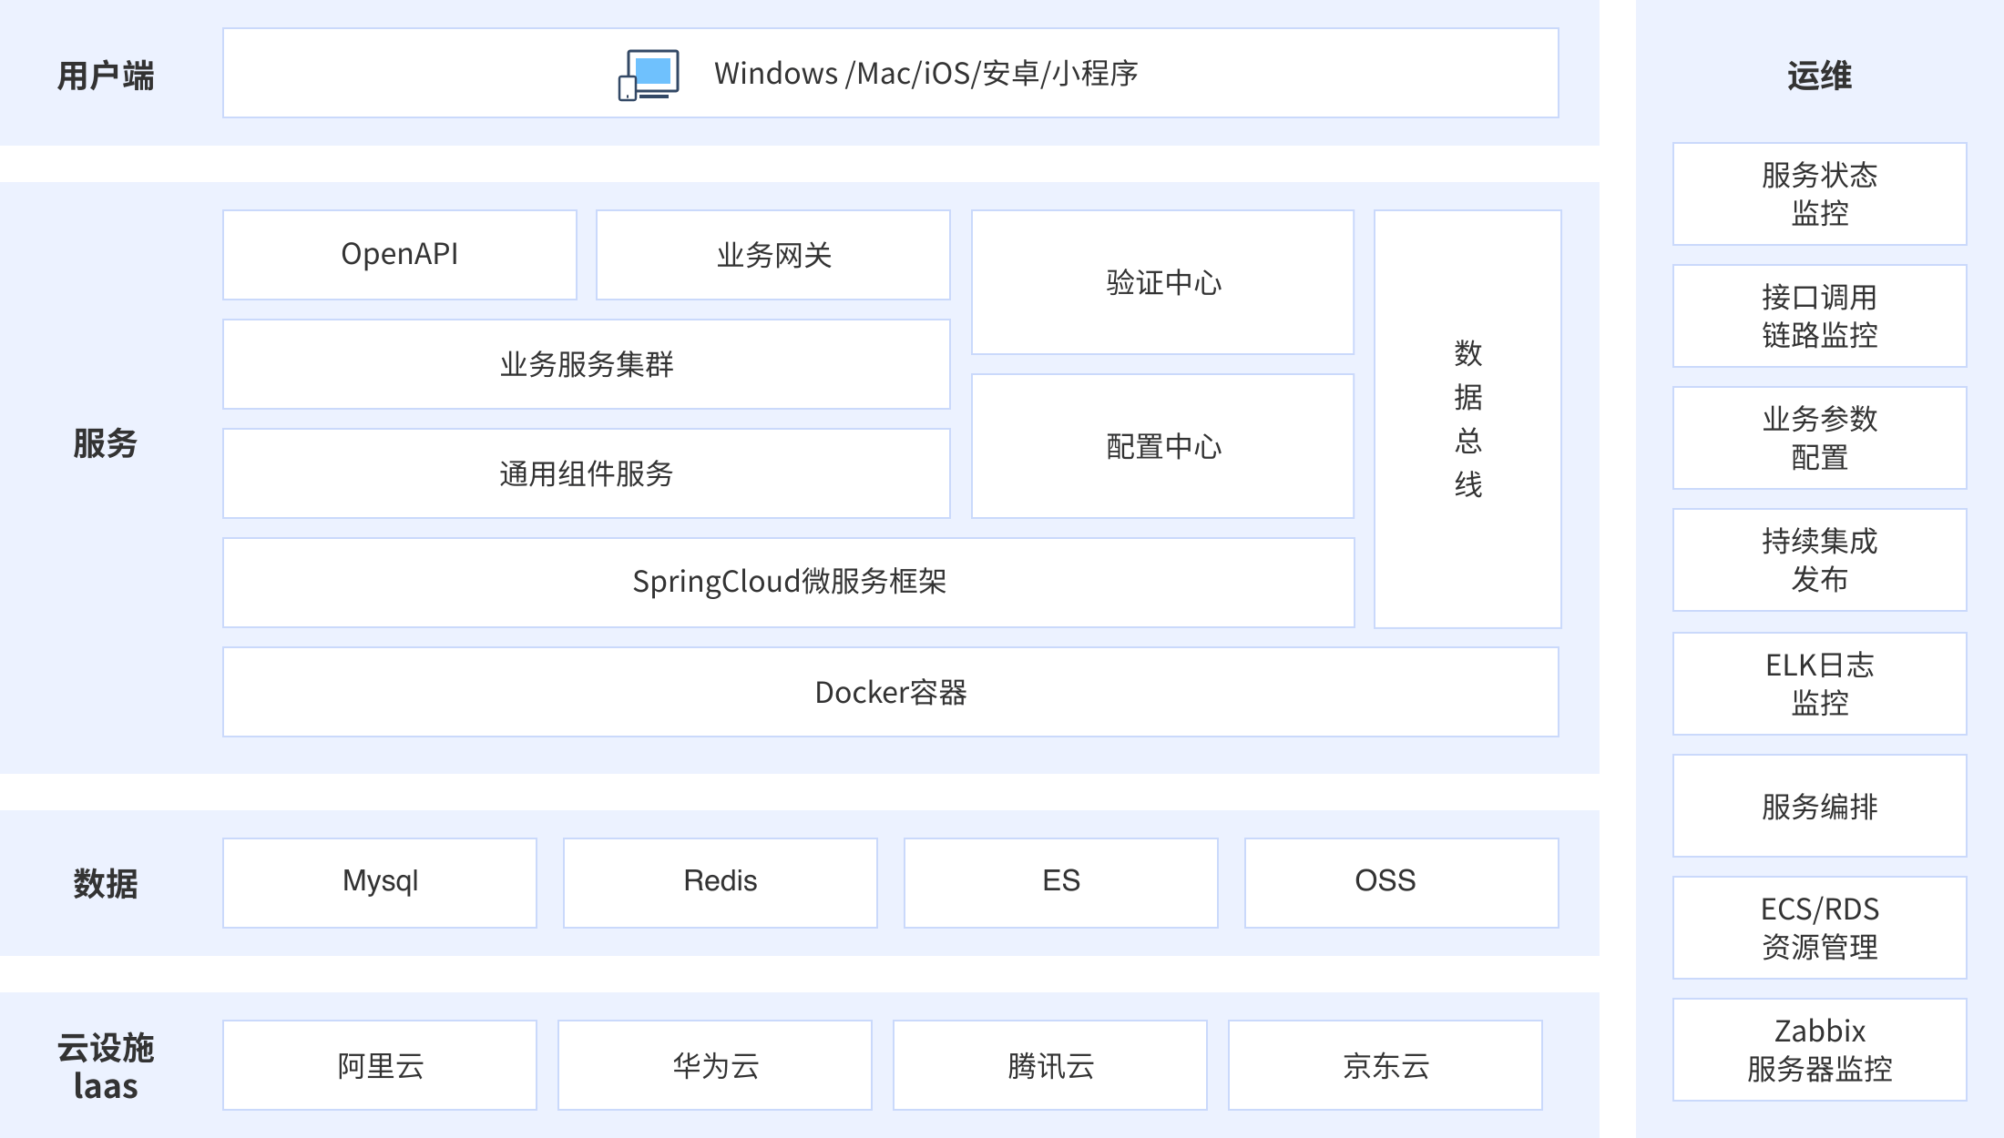Select the 验证中心 box
The height and width of the screenshot is (1138, 2004).
1162,282
